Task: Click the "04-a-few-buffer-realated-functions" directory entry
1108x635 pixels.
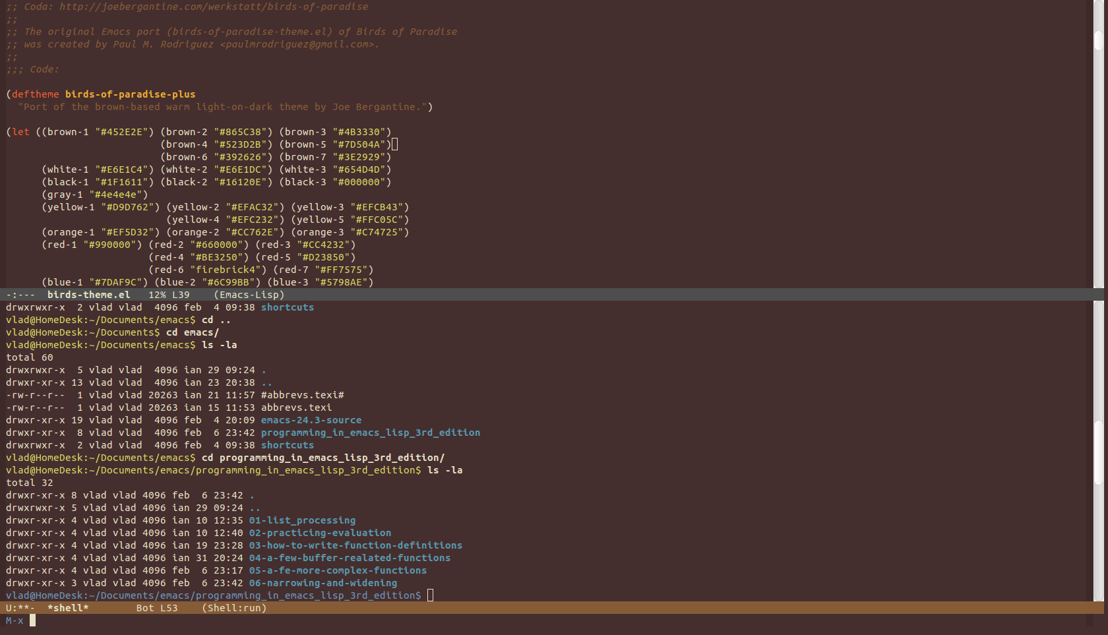Action: pyautogui.click(x=350, y=558)
